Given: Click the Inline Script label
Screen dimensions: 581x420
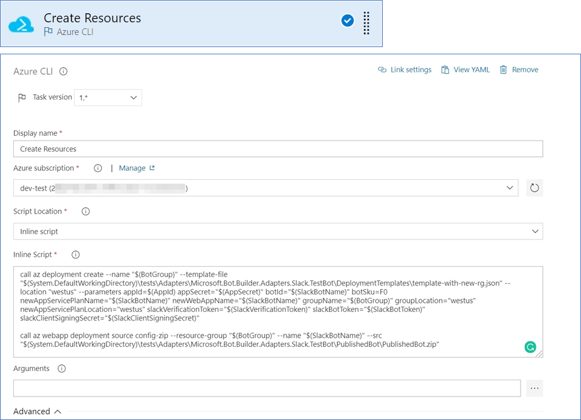Looking at the screenshot, I should [33, 255].
